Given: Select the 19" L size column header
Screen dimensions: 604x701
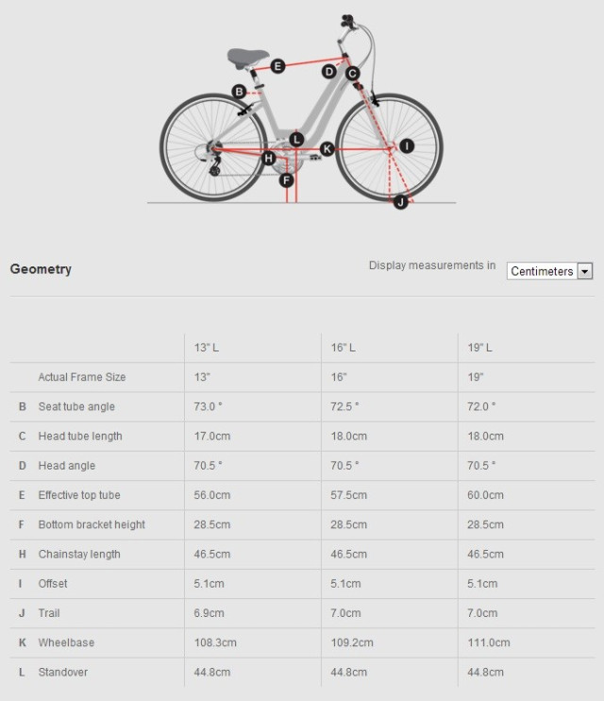Looking at the screenshot, I should click(x=480, y=348).
